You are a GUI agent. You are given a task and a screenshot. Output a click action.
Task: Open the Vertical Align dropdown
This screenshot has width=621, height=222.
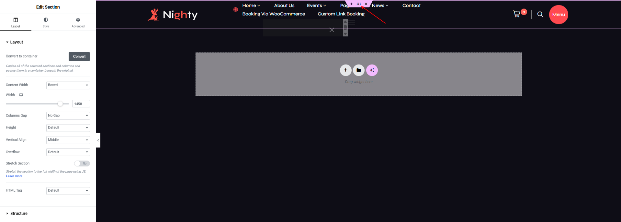(68, 140)
